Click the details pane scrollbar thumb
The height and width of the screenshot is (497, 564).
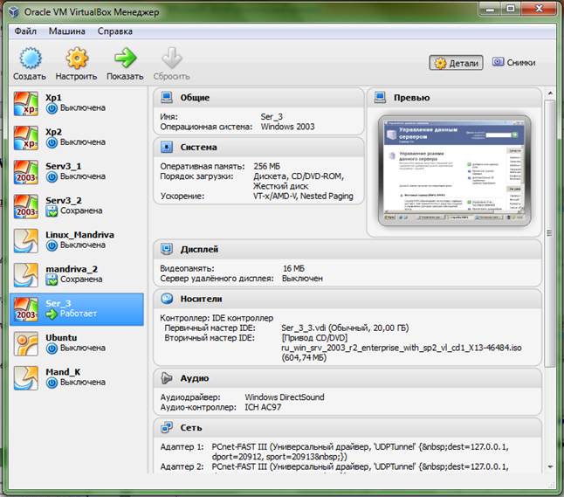click(x=550, y=233)
